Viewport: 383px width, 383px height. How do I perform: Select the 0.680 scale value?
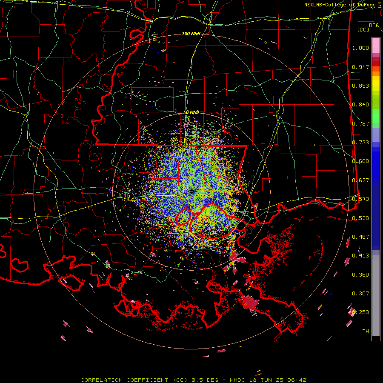[360, 161]
